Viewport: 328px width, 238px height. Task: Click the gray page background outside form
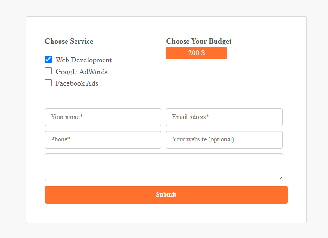coord(13,117)
